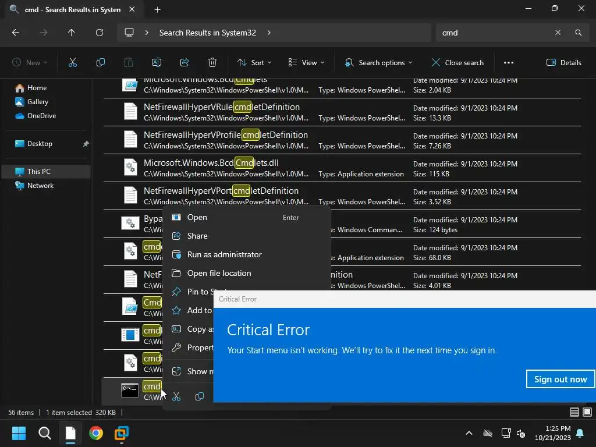596x447 pixels.
Task: Select Microsoft.Windows.BcdCmdlets.dll file
Action: pos(342,168)
